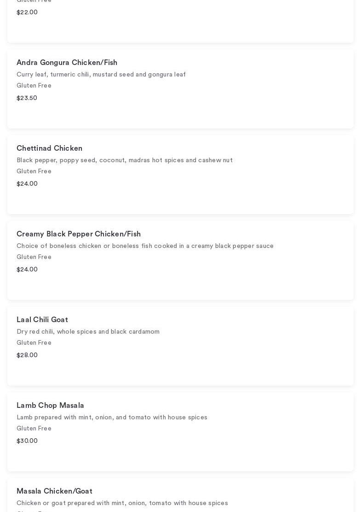This screenshot has height=512, width=361.
Task: Click the $22.00 price at the top
Action: (x=27, y=12)
